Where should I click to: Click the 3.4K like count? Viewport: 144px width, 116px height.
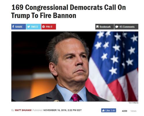pyautogui.click(x=113, y=111)
